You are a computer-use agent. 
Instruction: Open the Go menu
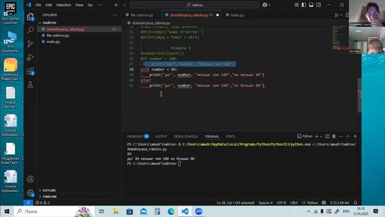[90, 5]
